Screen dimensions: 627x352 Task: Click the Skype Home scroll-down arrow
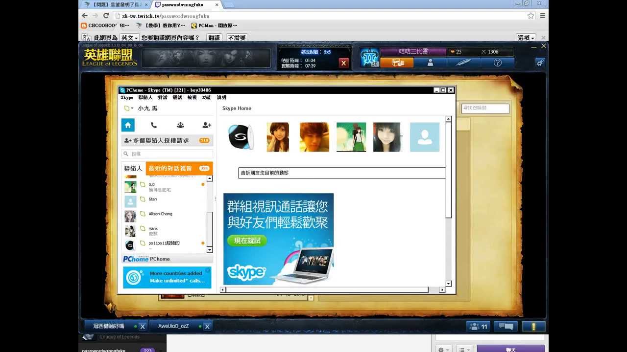[x=448, y=283]
